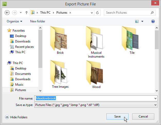Image resolution: width=161 pixels, height=125 pixels.
Task: Go up one folder level
Action: point(27,13)
